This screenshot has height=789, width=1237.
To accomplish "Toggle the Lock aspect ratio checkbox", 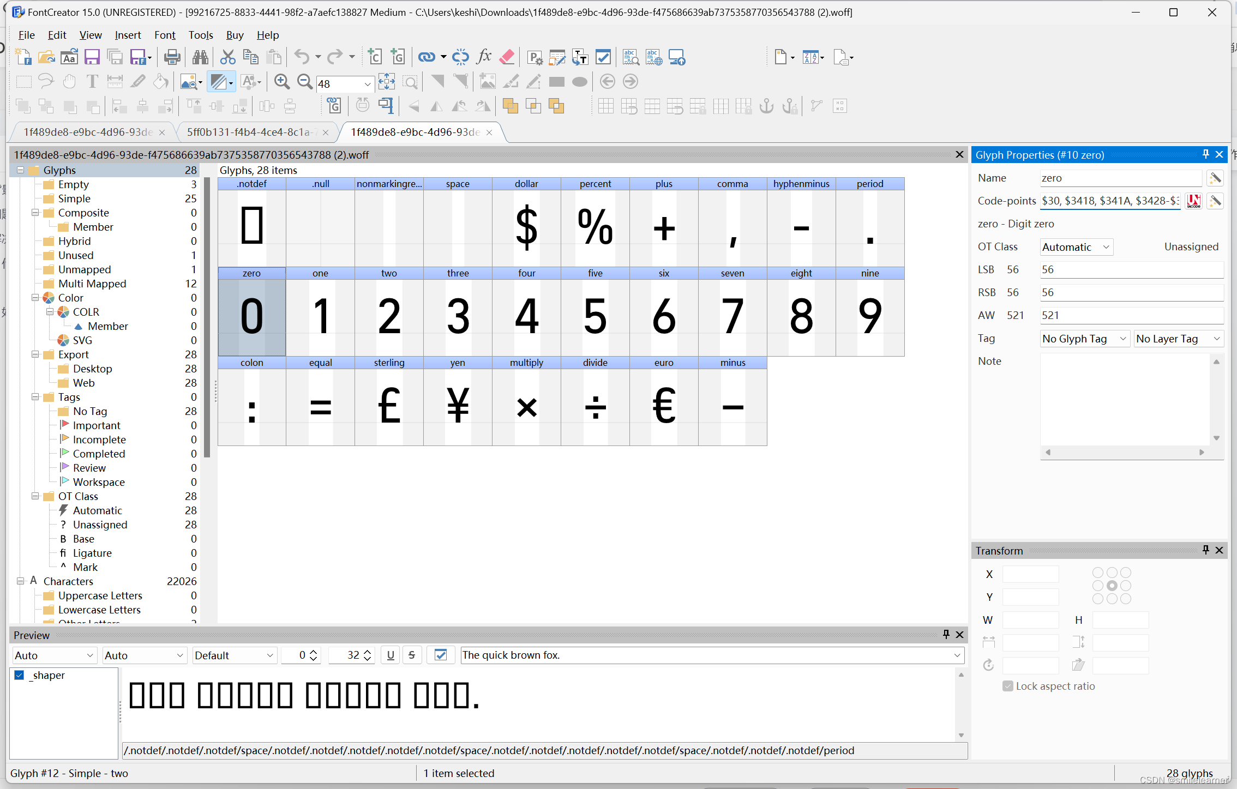I will click(1007, 686).
